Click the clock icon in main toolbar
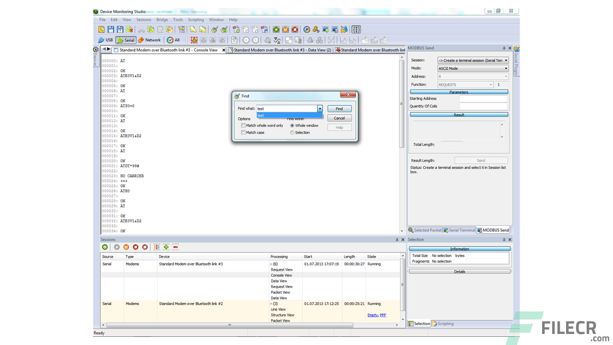This screenshot has height=345, width=613. coord(307,30)
